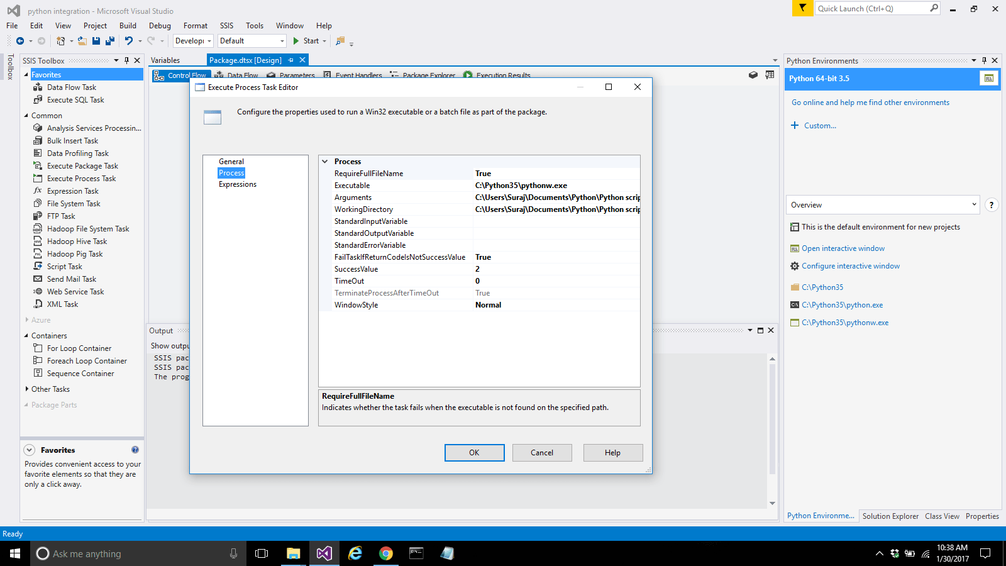Open the SSIS menu

tap(226, 26)
